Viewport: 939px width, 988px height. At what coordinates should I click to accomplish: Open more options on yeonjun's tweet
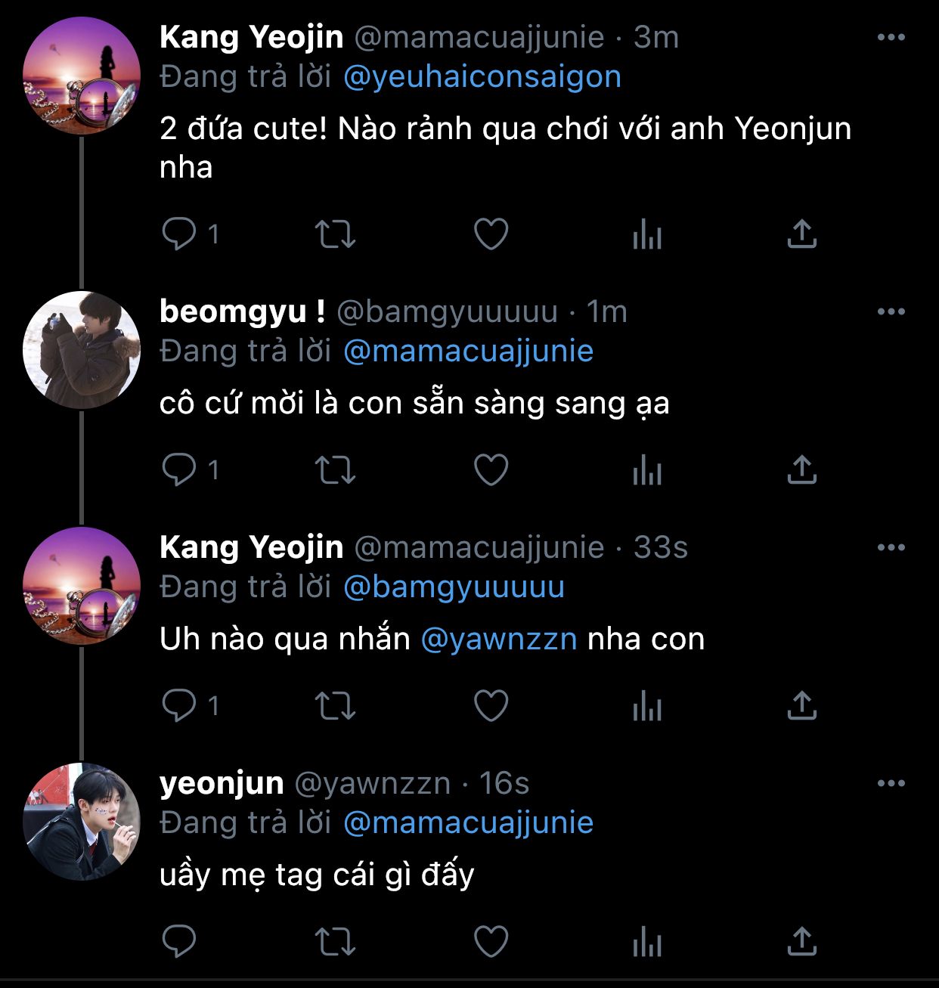click(x=891, y=783)
